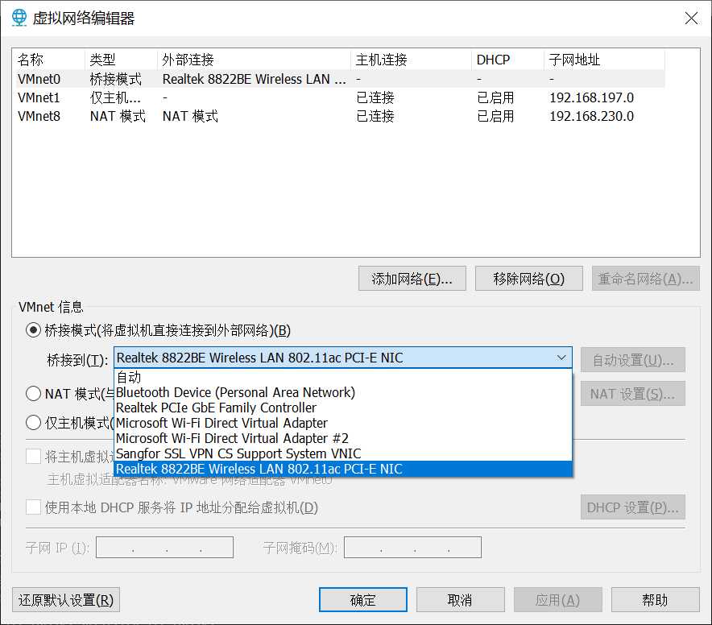Click 已启用 DHCP cell in VMnet1 row
712x625 pixels.
tap(495, 97)
